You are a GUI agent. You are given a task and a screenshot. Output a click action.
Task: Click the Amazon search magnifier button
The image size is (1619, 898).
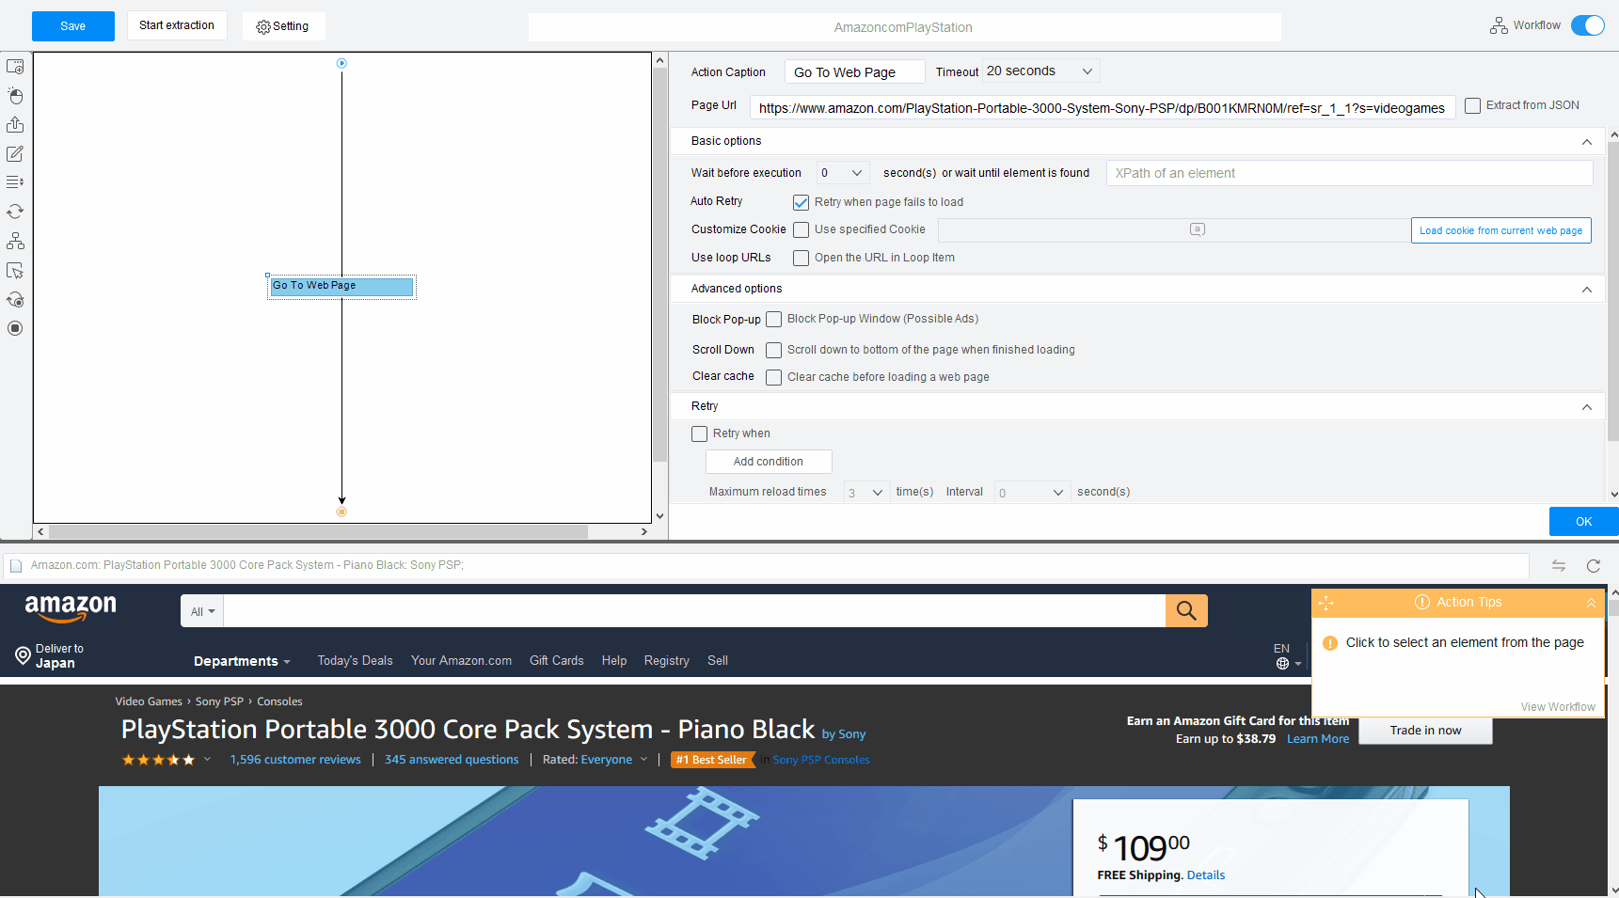[1186, 611]
